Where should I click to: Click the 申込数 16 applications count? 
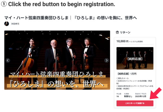(x=119, y=95)
